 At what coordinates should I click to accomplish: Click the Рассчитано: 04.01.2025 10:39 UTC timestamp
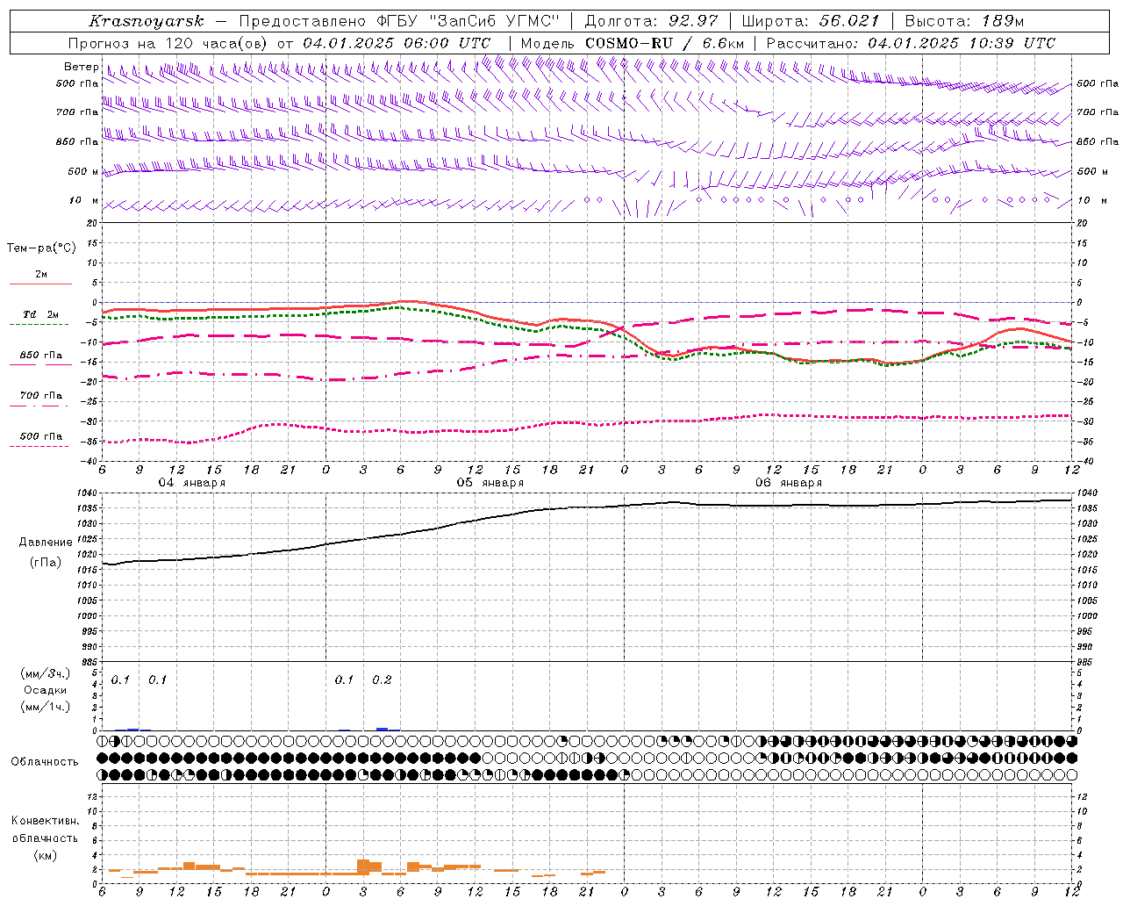pos(911,43)
